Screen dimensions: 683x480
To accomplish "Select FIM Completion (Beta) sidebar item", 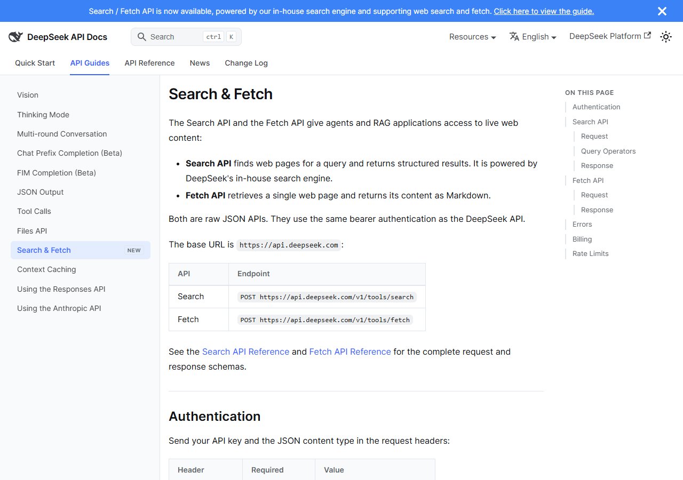I will [x=81, y=173].
